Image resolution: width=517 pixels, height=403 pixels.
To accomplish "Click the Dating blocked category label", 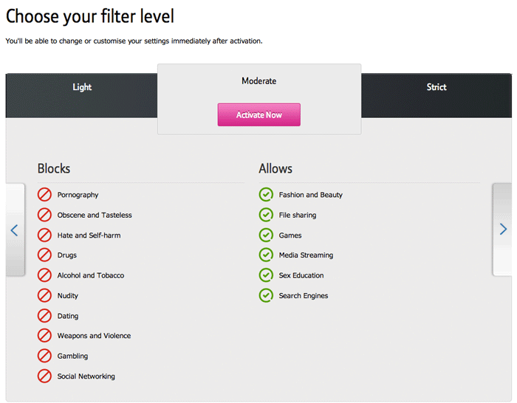I will click(68, 316).
